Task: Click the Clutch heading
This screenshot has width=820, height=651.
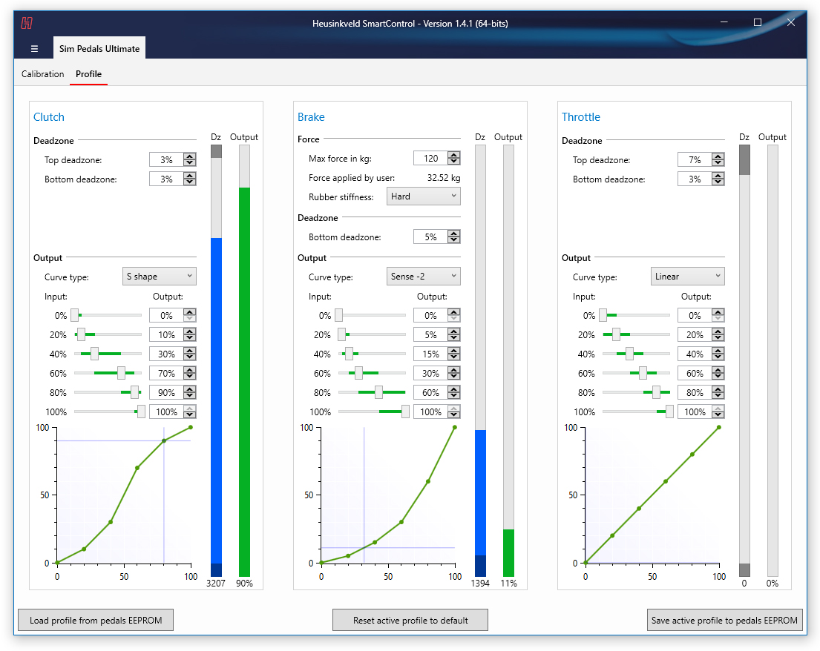Action: [x=49, y=117]
